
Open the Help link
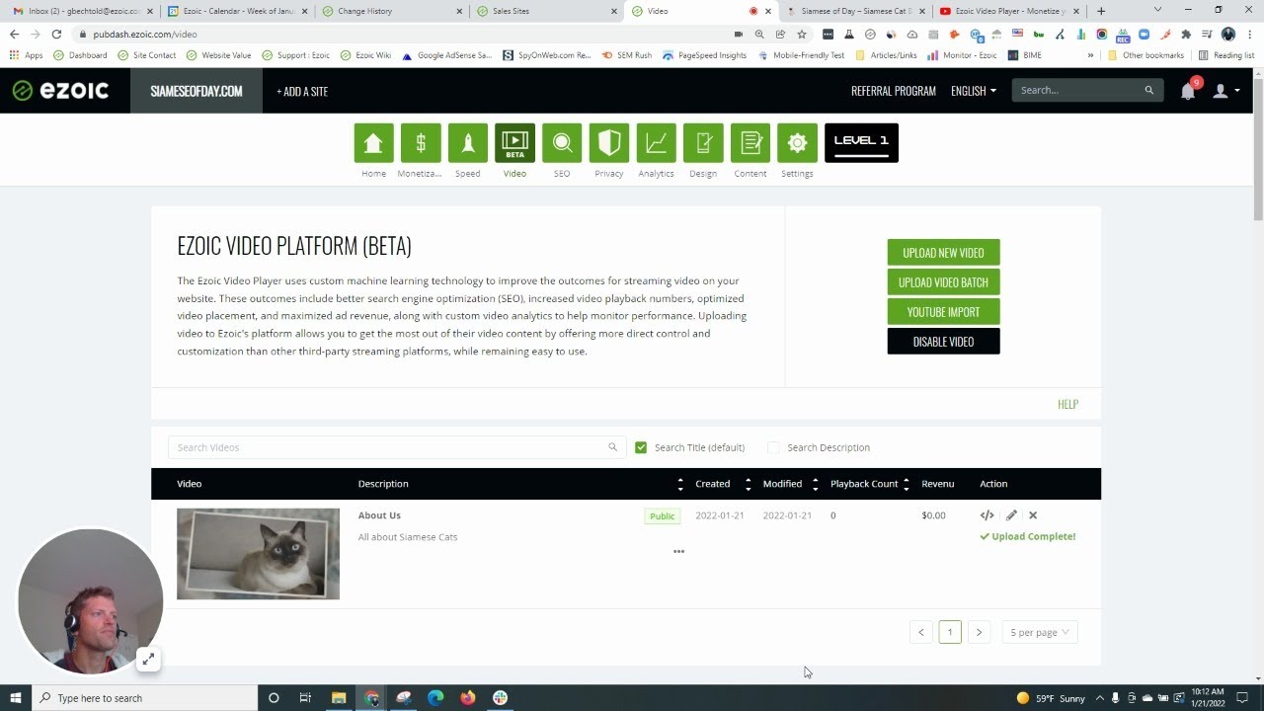[x=1067, y=404]
